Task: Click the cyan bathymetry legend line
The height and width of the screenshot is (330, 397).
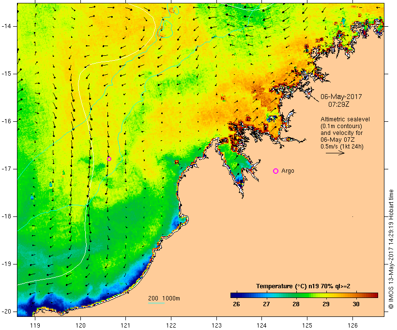Action: tap(156, 303)
